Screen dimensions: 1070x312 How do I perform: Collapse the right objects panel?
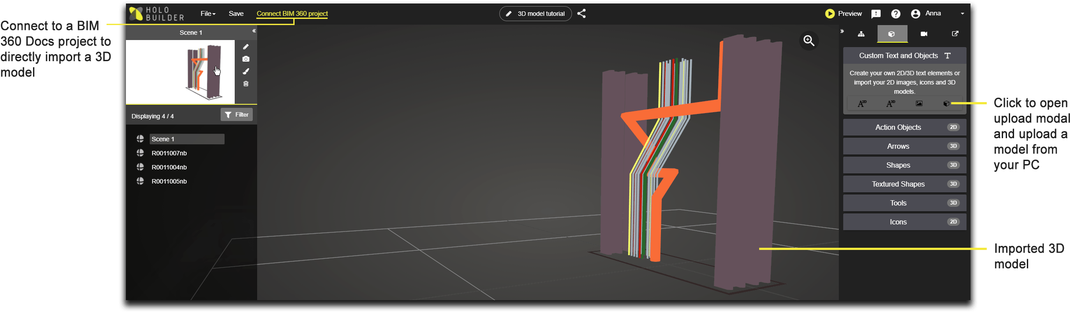842,31
